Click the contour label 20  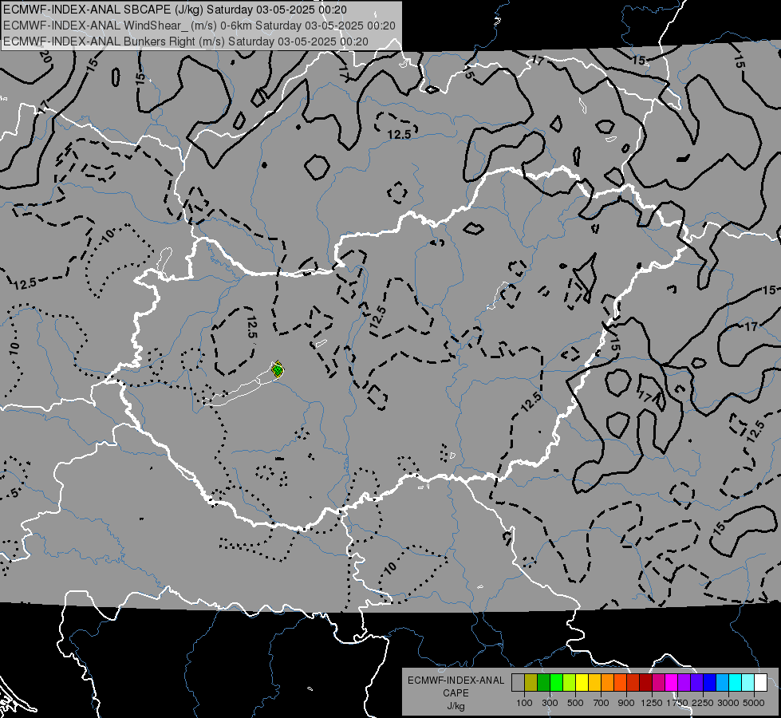click(x=45, y=56)
